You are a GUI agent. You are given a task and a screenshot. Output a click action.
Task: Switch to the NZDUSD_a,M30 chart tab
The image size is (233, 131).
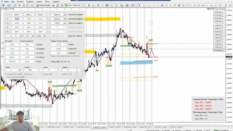pos(54,127)
